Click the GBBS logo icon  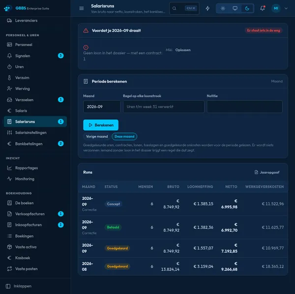[x=7, y=8]
